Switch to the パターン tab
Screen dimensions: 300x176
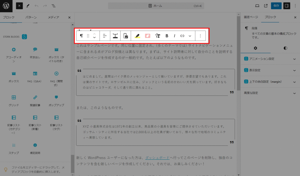(31, 17)
